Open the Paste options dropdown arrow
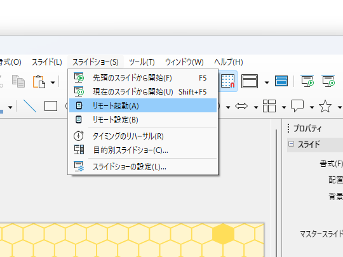The height and width of the screenshot is (257, 343). 53,82
